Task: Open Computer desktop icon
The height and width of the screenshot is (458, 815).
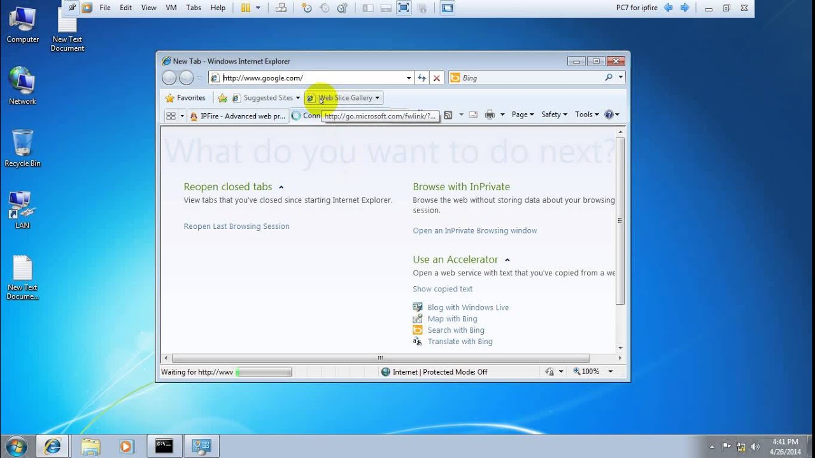Action: [23, 25]
